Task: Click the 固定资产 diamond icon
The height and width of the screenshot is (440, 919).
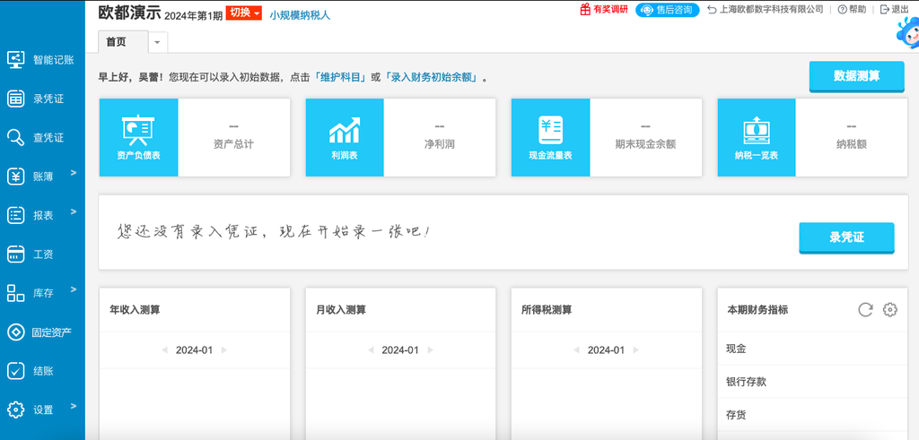Action: 15,332
